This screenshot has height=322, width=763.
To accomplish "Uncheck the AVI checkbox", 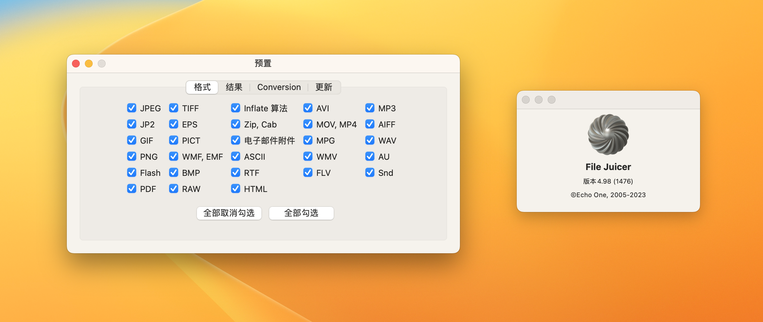I will [x=308, y=108].
